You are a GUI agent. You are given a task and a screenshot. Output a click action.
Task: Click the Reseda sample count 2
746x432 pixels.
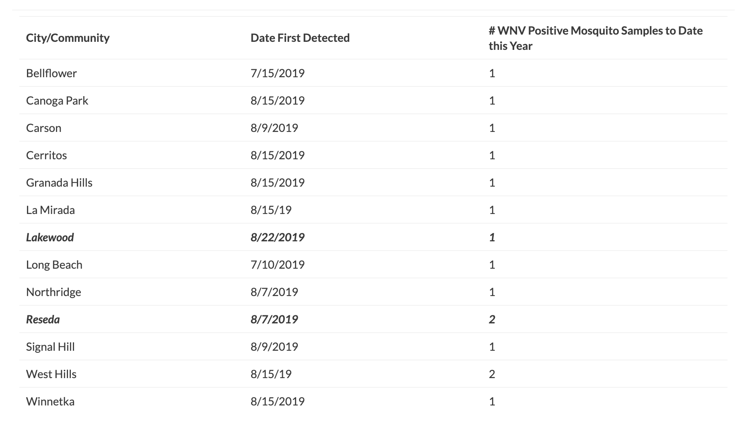[492, 319]
